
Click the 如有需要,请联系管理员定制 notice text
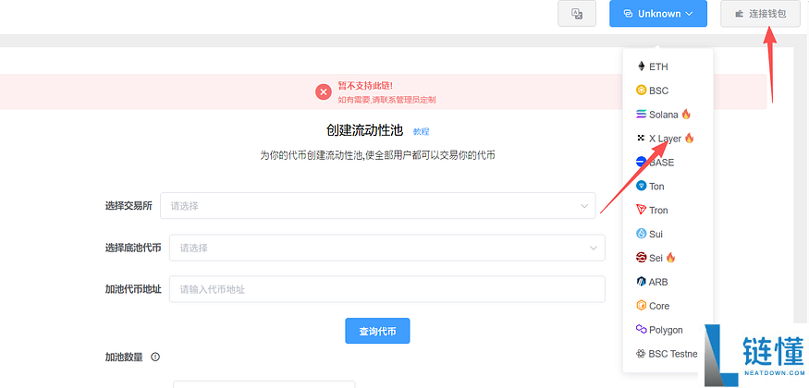[387, 100]
